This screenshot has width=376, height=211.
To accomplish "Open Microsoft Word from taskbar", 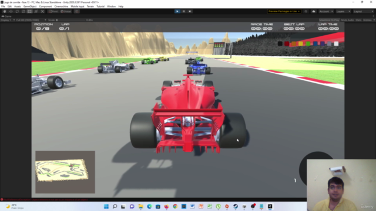I will (193, 206).
